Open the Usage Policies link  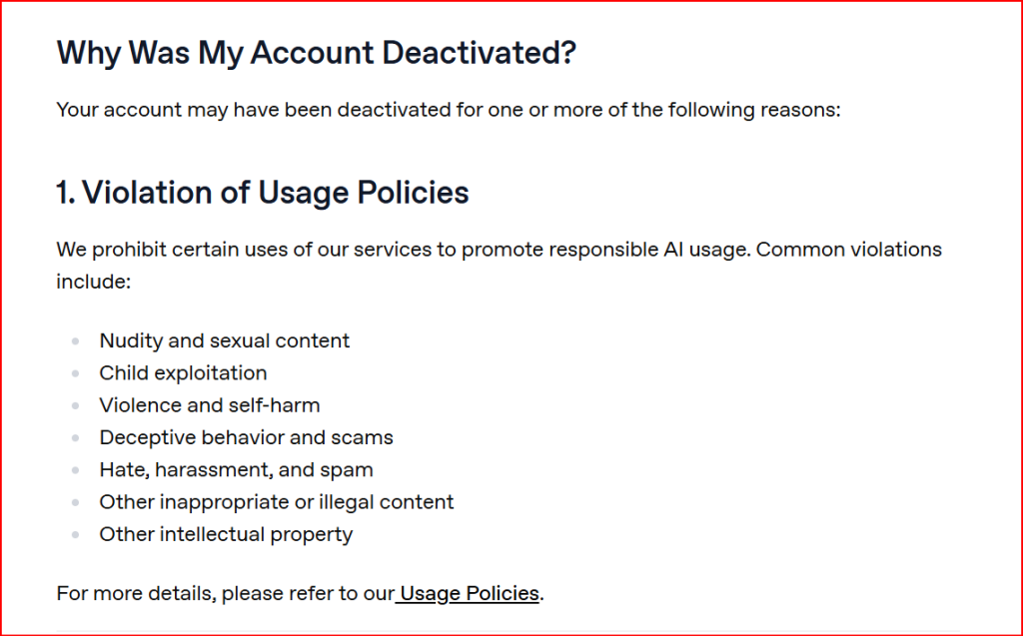(x=471, y=593)
